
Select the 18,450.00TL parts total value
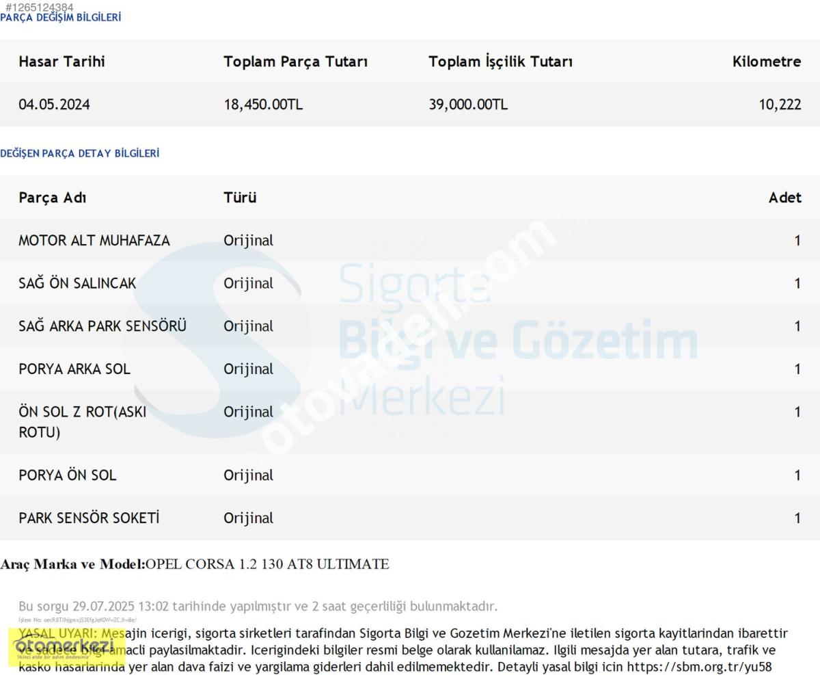point(263,105)
